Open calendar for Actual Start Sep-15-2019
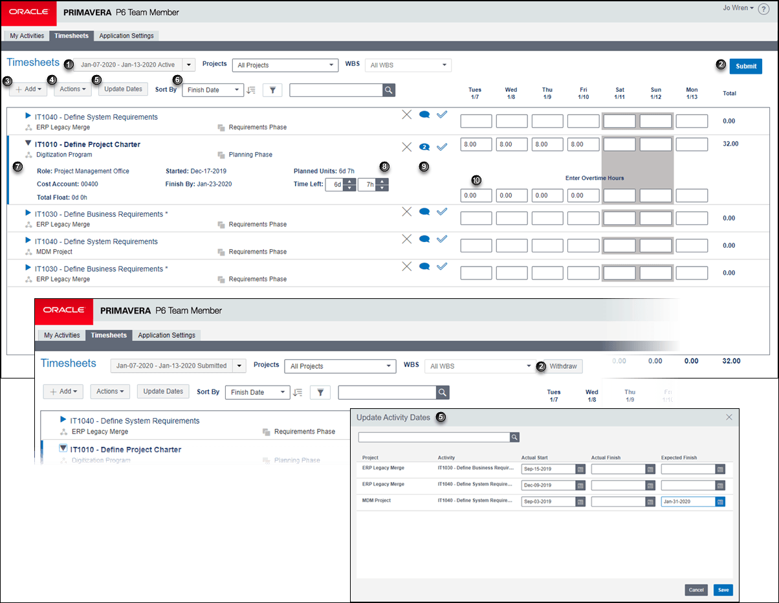The width and height of the screenshot is (779, 603). (580, 469)
